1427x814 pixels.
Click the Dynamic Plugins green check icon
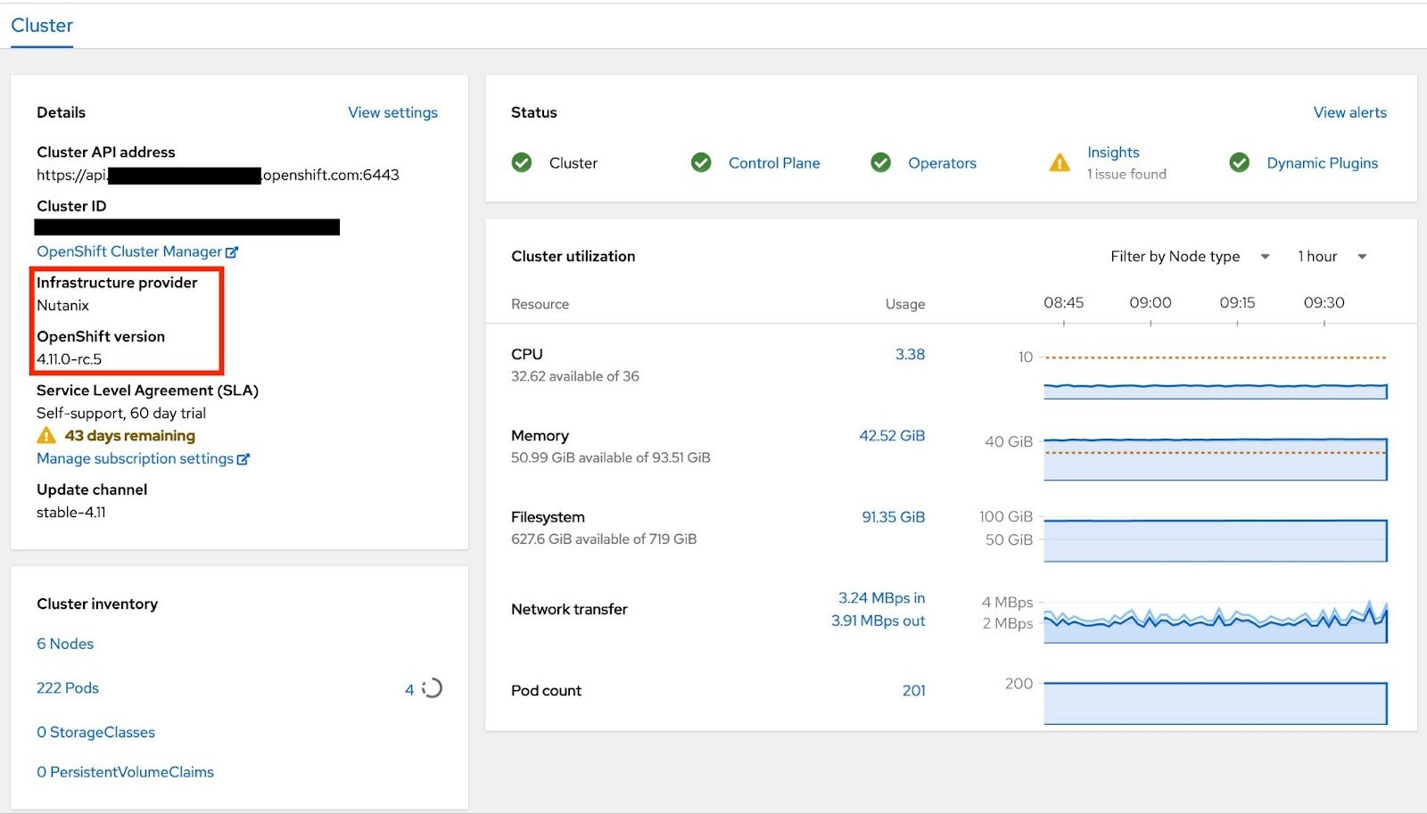(x=1239, y=162)
